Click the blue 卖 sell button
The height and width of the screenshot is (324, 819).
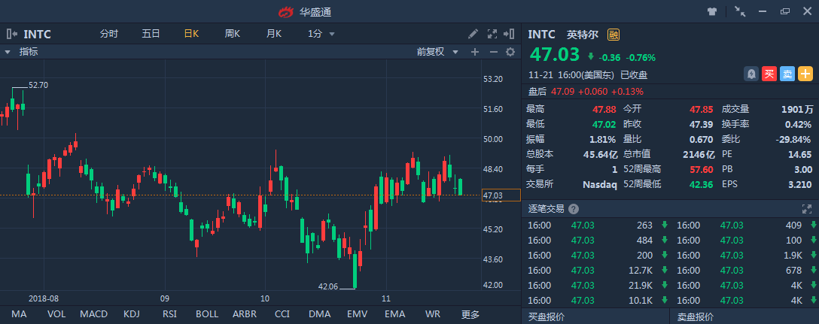[787, 74]
